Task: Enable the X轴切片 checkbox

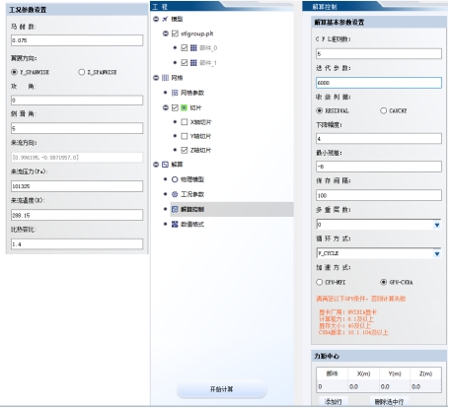Action: click(185, 122)
